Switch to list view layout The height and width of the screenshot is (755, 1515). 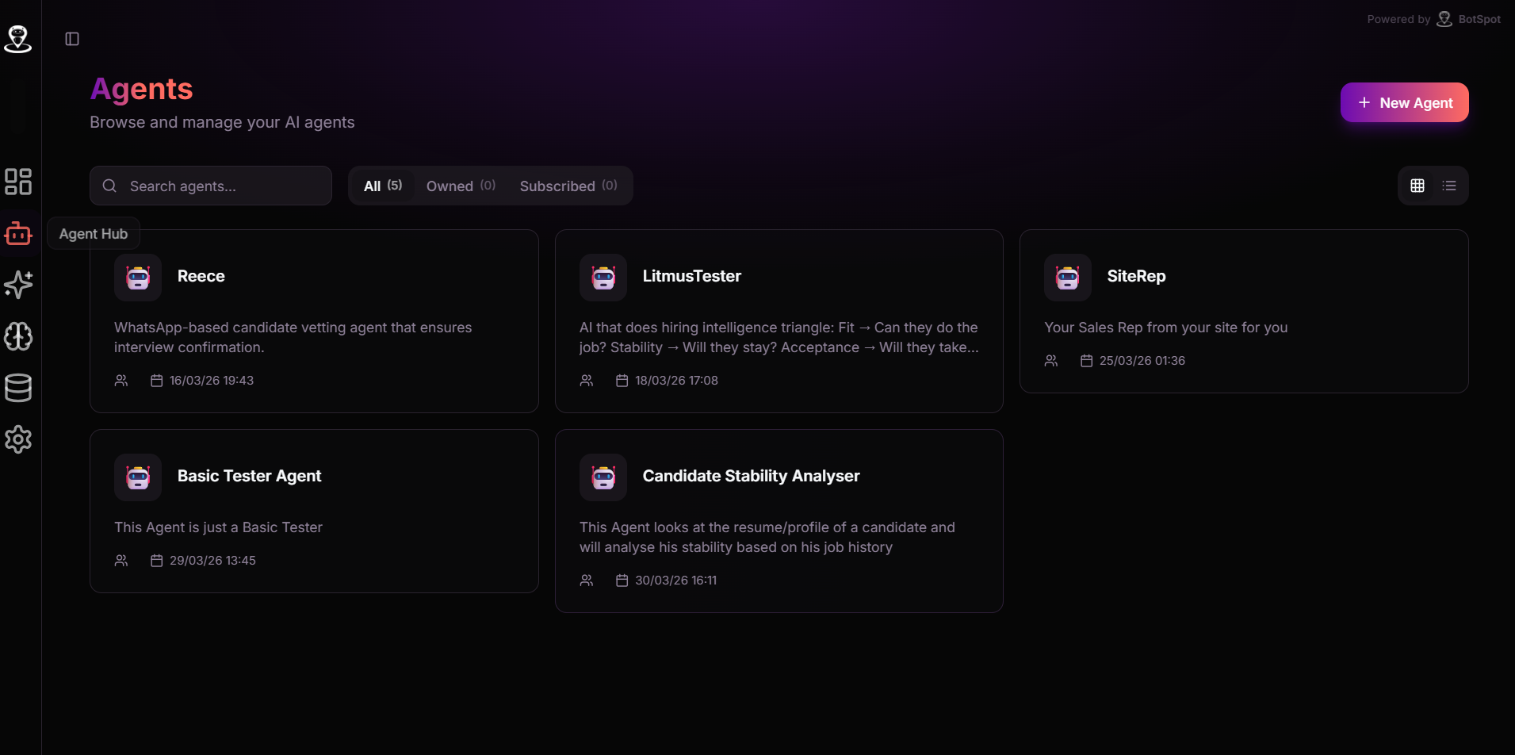pyautogui.click(x=1449, y=186)
